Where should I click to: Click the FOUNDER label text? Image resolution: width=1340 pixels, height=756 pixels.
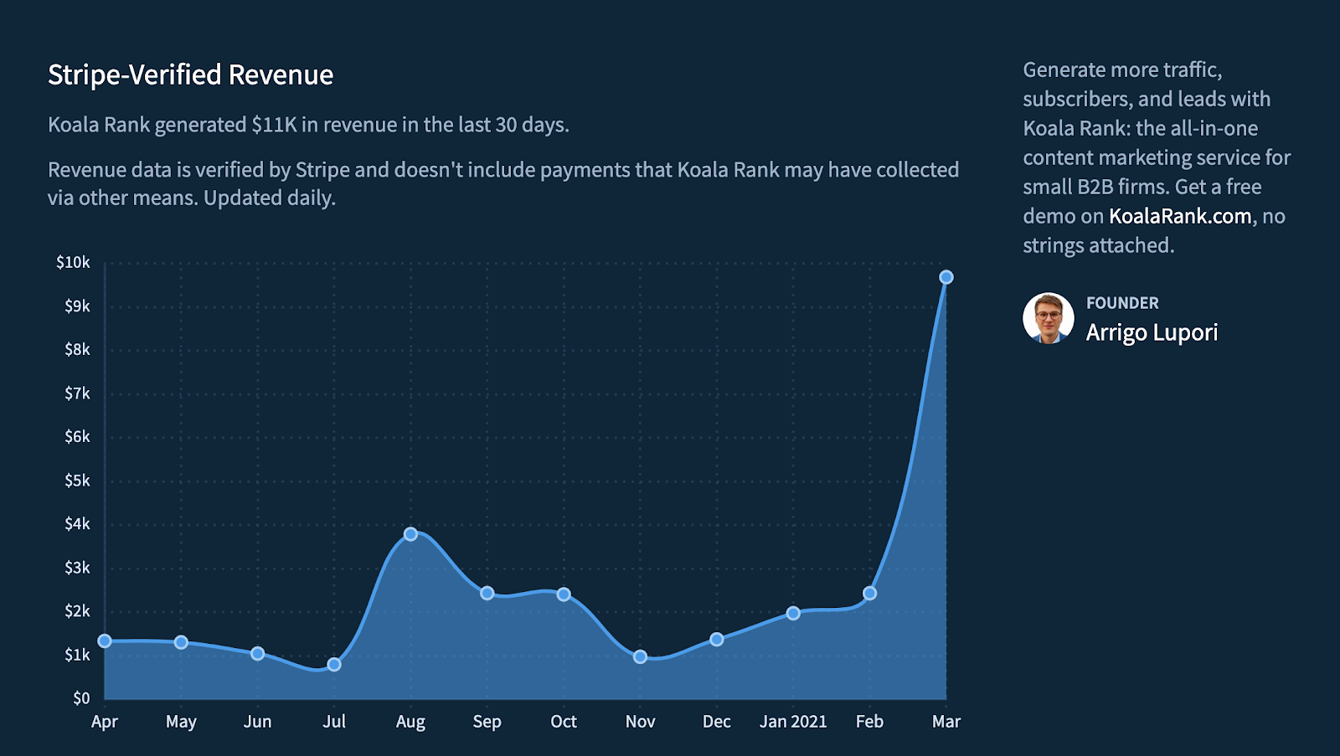pos(1122,303)
